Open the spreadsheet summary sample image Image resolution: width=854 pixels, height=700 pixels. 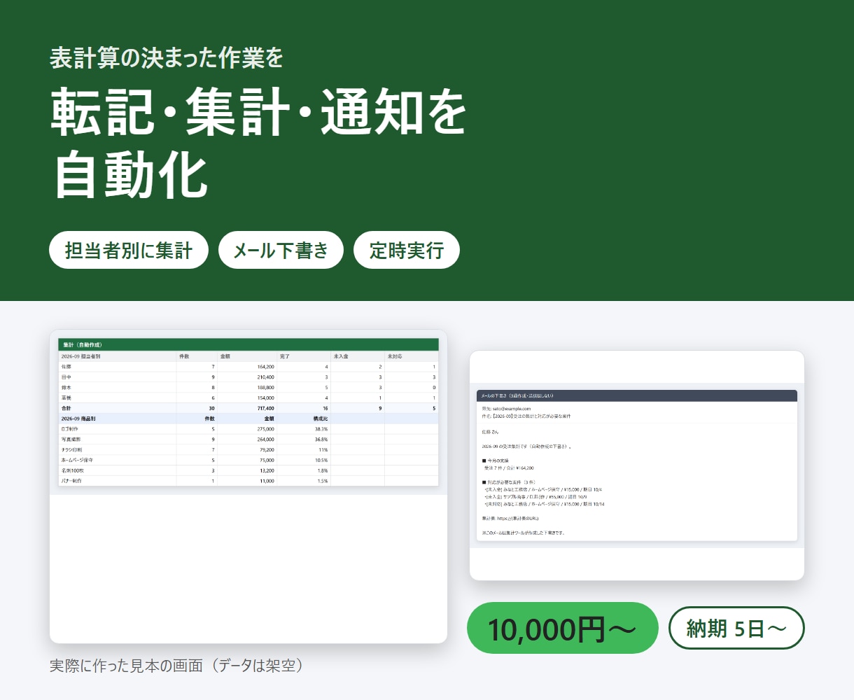248,486
